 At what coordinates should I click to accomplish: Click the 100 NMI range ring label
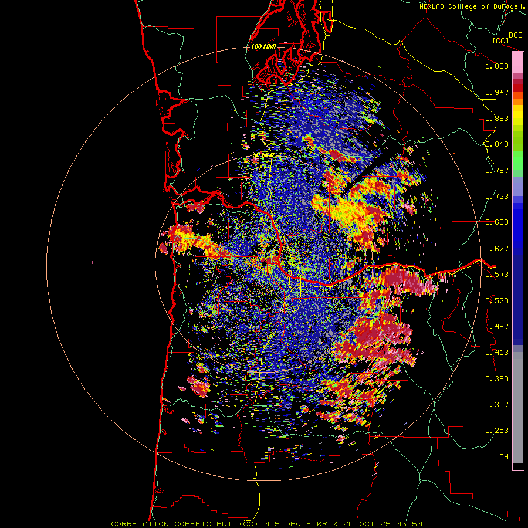tap(263, 46)
